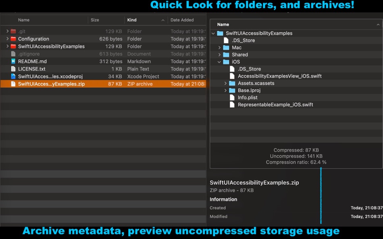
Task: Click the Markdown icon next to README.md
Action: (x=14, y=61)
